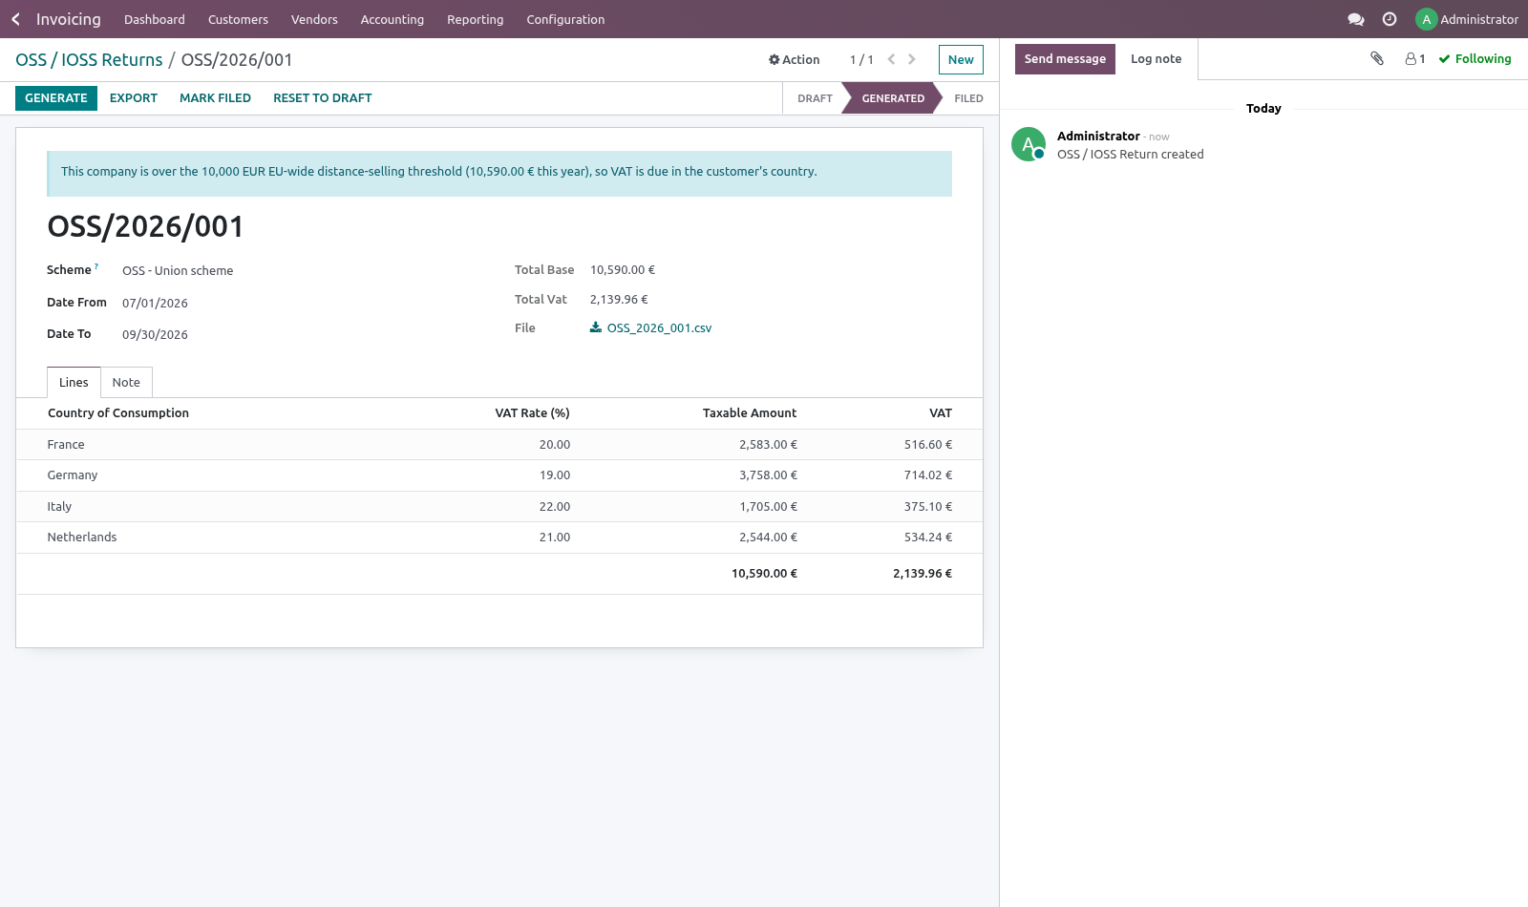Go to the Dashboard menu
The width and height of the screenshot is (1528, 907).
tap(155, 19)
